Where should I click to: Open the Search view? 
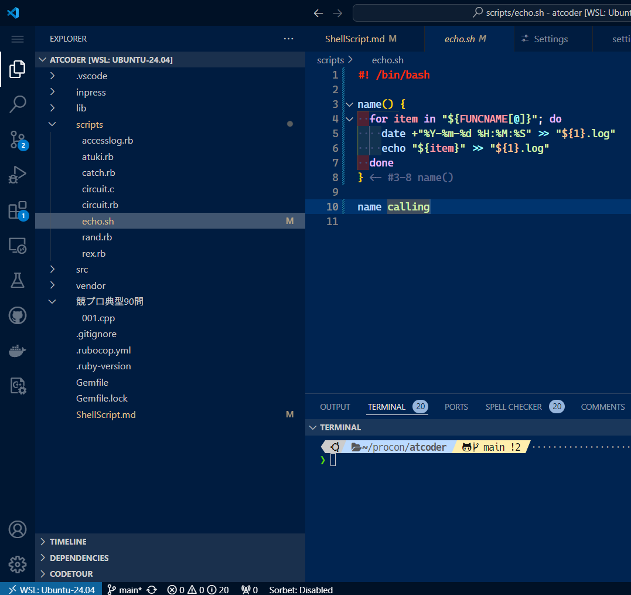17,104
